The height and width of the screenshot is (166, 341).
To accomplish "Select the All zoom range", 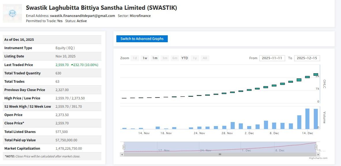I will pos(205,58).
